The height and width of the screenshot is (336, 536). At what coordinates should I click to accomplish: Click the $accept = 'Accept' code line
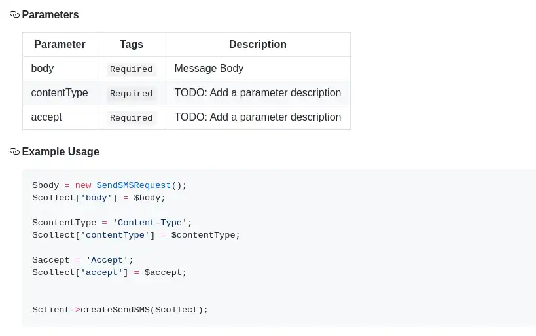pos(82,260)
